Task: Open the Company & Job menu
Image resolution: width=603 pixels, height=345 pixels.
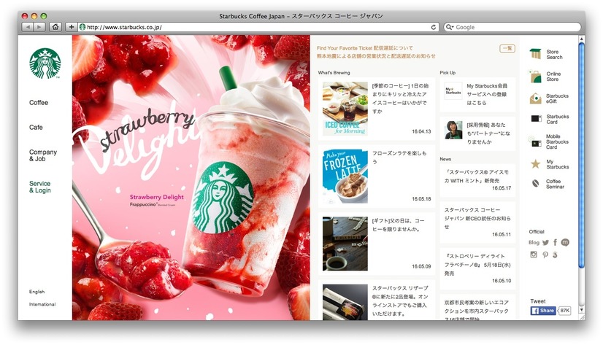Action: pos(42,155)
